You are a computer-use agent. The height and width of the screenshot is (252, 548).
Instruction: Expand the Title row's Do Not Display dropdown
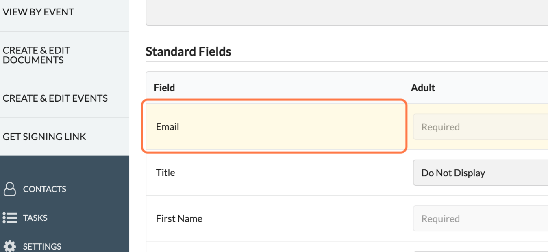480,173
